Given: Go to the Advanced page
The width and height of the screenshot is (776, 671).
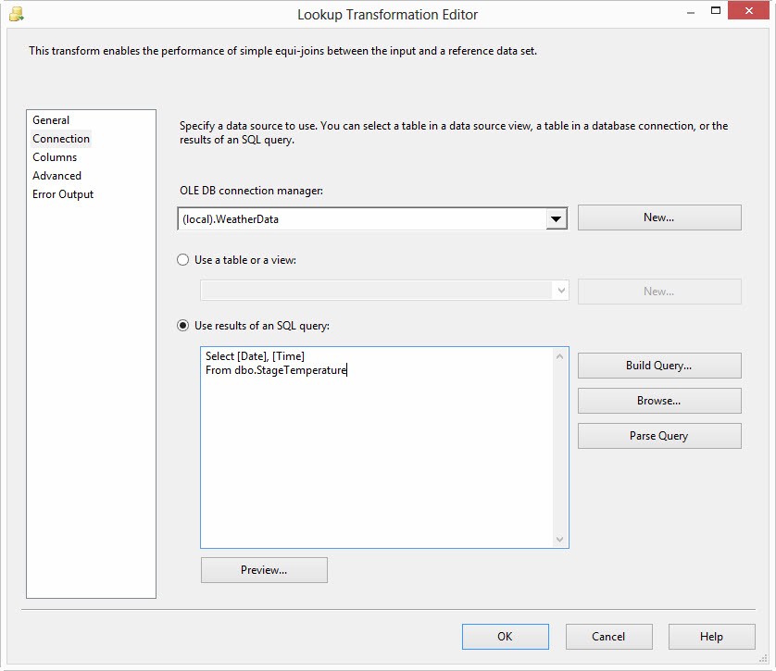Looking at the screenshot, I should click(56, 176).
